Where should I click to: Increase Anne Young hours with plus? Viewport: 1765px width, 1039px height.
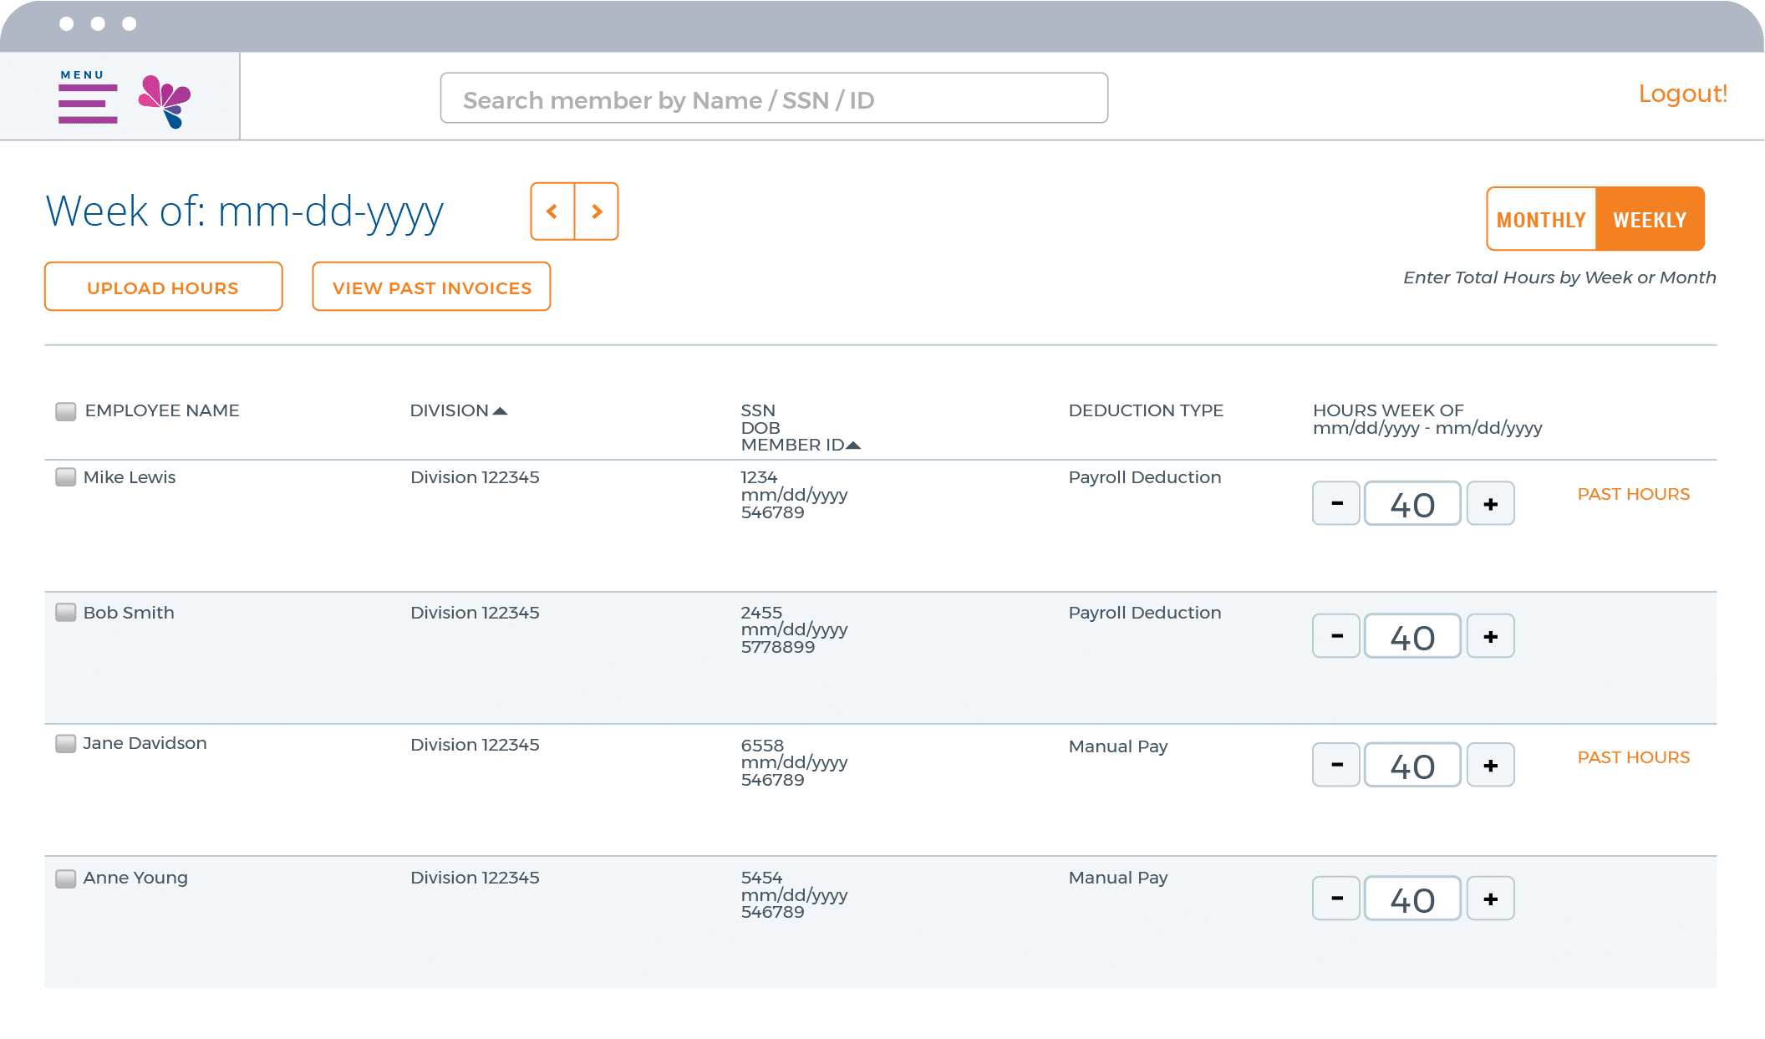click(1490, 899)
